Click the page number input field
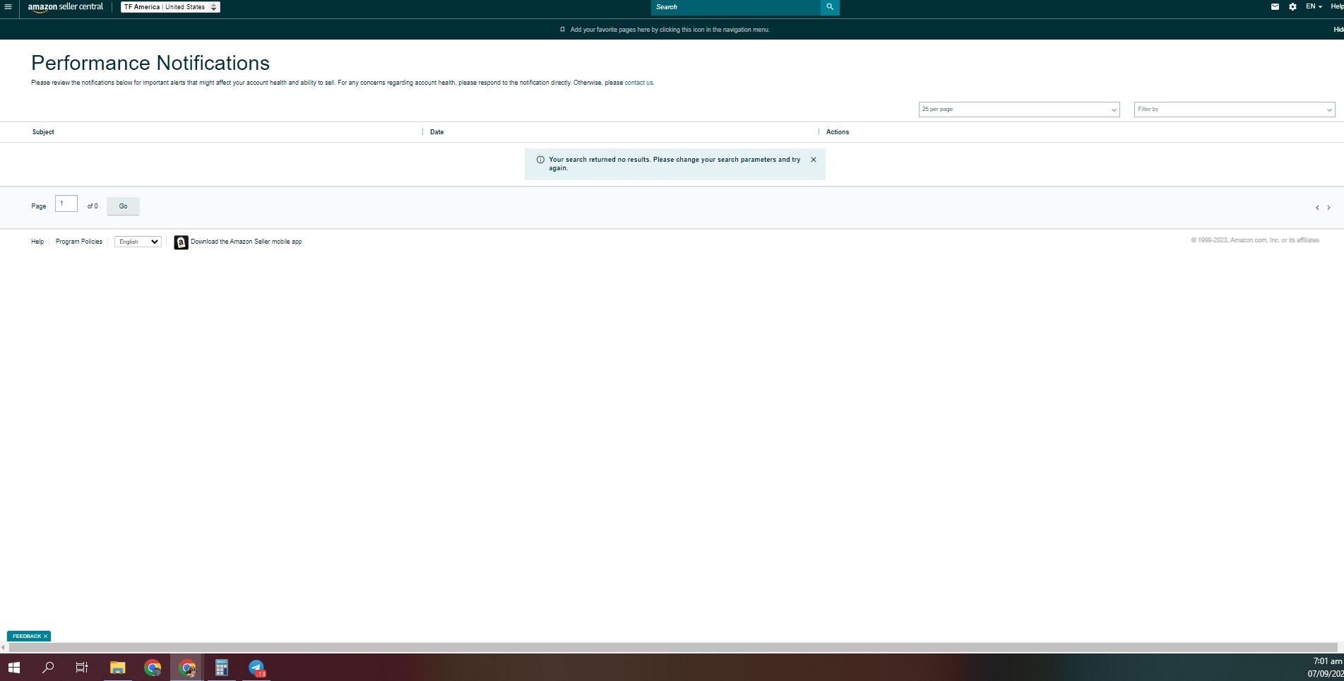This screenshot has width=1344, height=681. tap(66, 203)
